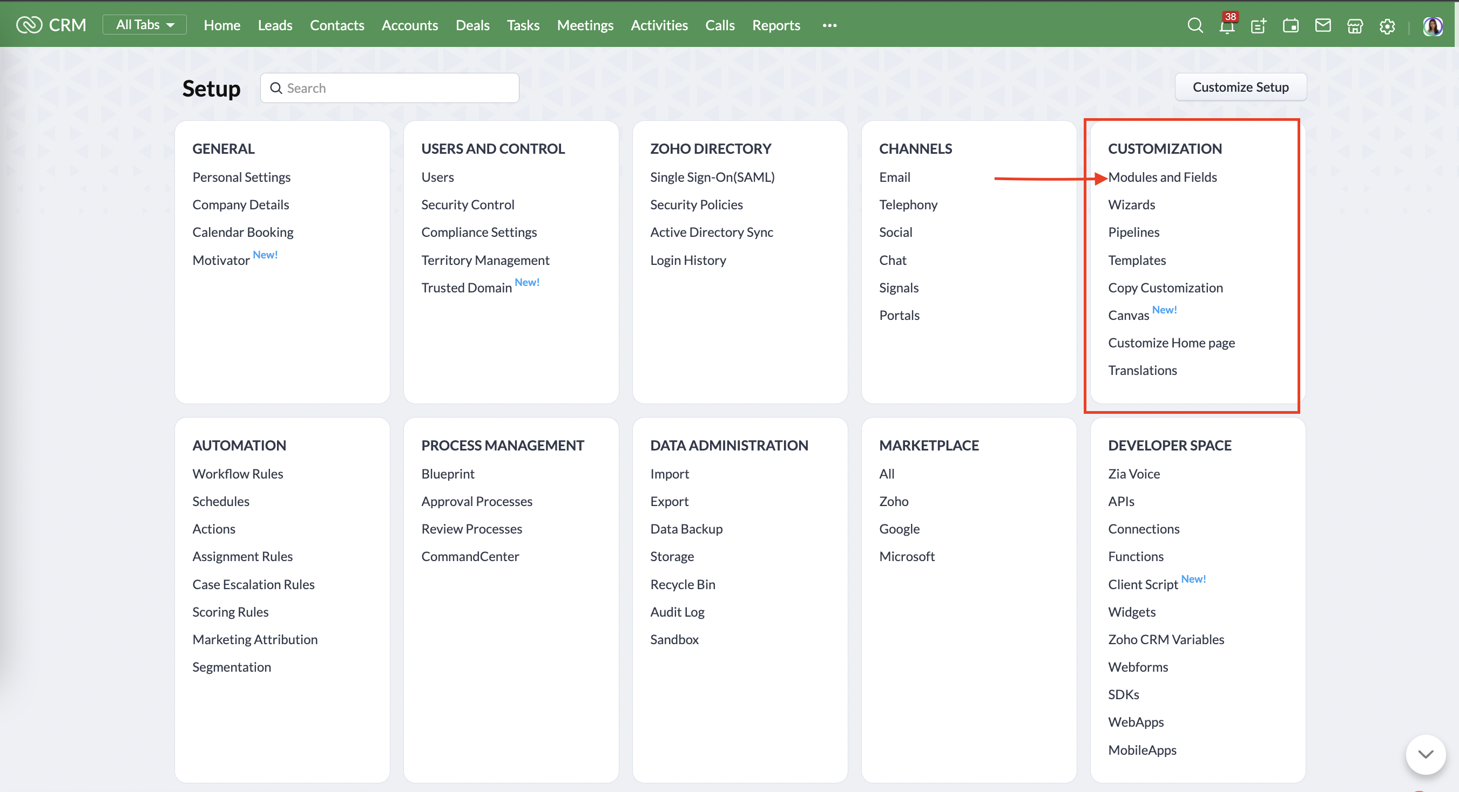
Task: Open Recycle Bin
Action: pyautogui.click(x=683, y=584)
